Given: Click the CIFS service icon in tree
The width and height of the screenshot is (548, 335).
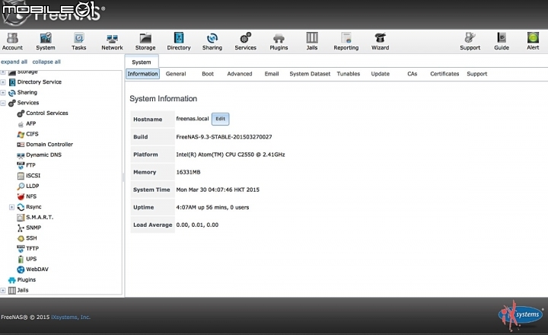Looking at the screenshot, I should [21, 134].
